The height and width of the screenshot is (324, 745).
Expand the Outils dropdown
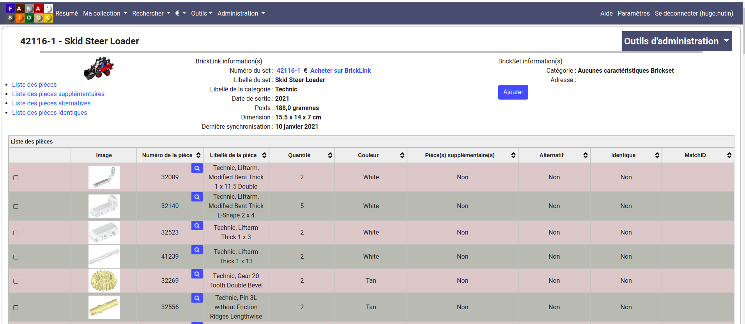point(202,13)
